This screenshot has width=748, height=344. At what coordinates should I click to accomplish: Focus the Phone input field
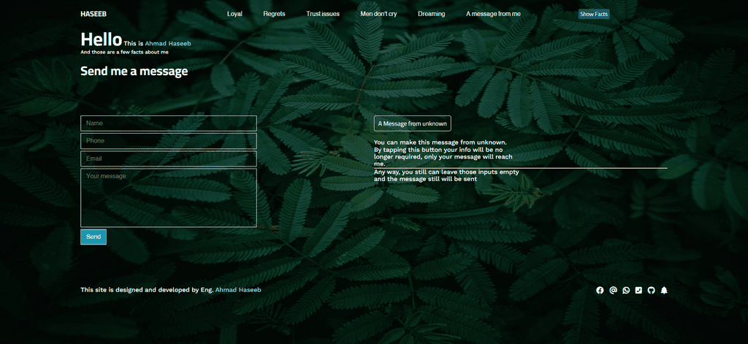click(x=169, y=141)
